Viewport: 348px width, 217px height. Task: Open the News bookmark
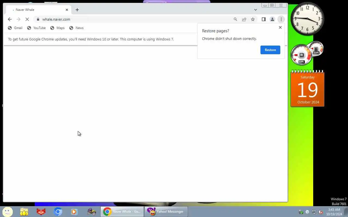[x=76, y=28]
